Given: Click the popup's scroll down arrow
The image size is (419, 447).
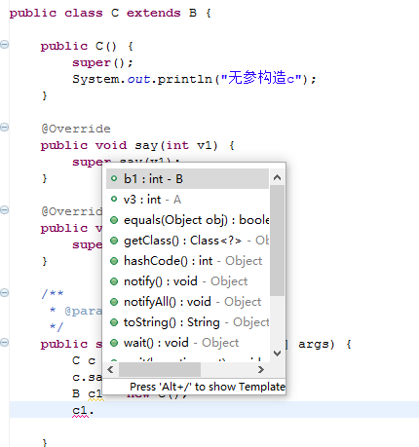Looking at the screenshot, I should [277, 353].
